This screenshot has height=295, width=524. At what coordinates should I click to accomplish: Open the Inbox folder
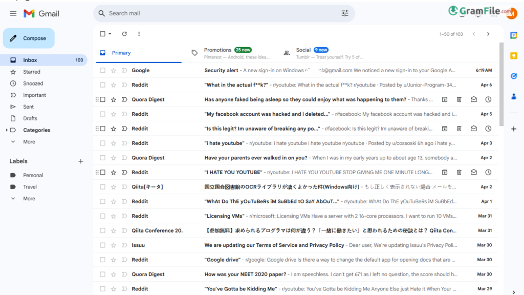44,60
